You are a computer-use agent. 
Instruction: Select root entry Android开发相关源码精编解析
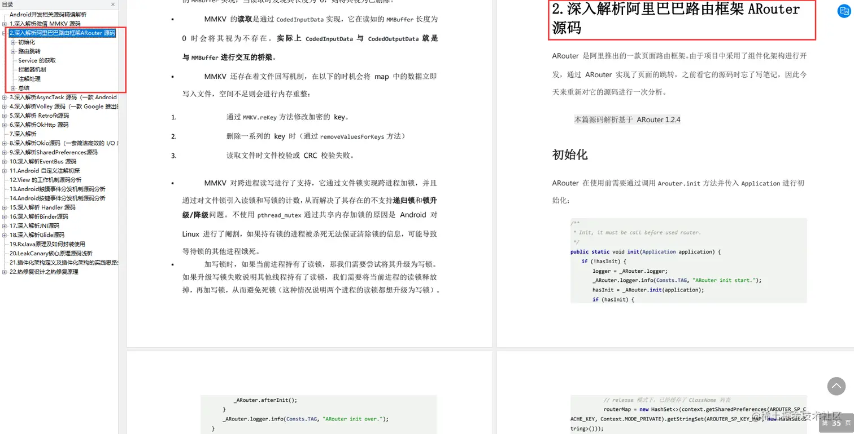coord(48,15)
